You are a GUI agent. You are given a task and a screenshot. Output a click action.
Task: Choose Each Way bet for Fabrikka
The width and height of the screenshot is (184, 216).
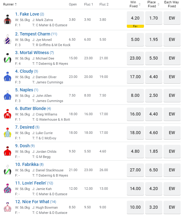(172, 170)
